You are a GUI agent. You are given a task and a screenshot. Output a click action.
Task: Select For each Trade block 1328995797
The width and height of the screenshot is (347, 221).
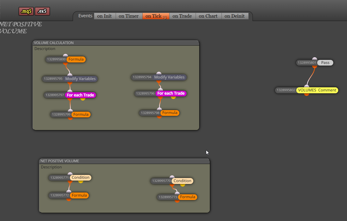(70, 95)
